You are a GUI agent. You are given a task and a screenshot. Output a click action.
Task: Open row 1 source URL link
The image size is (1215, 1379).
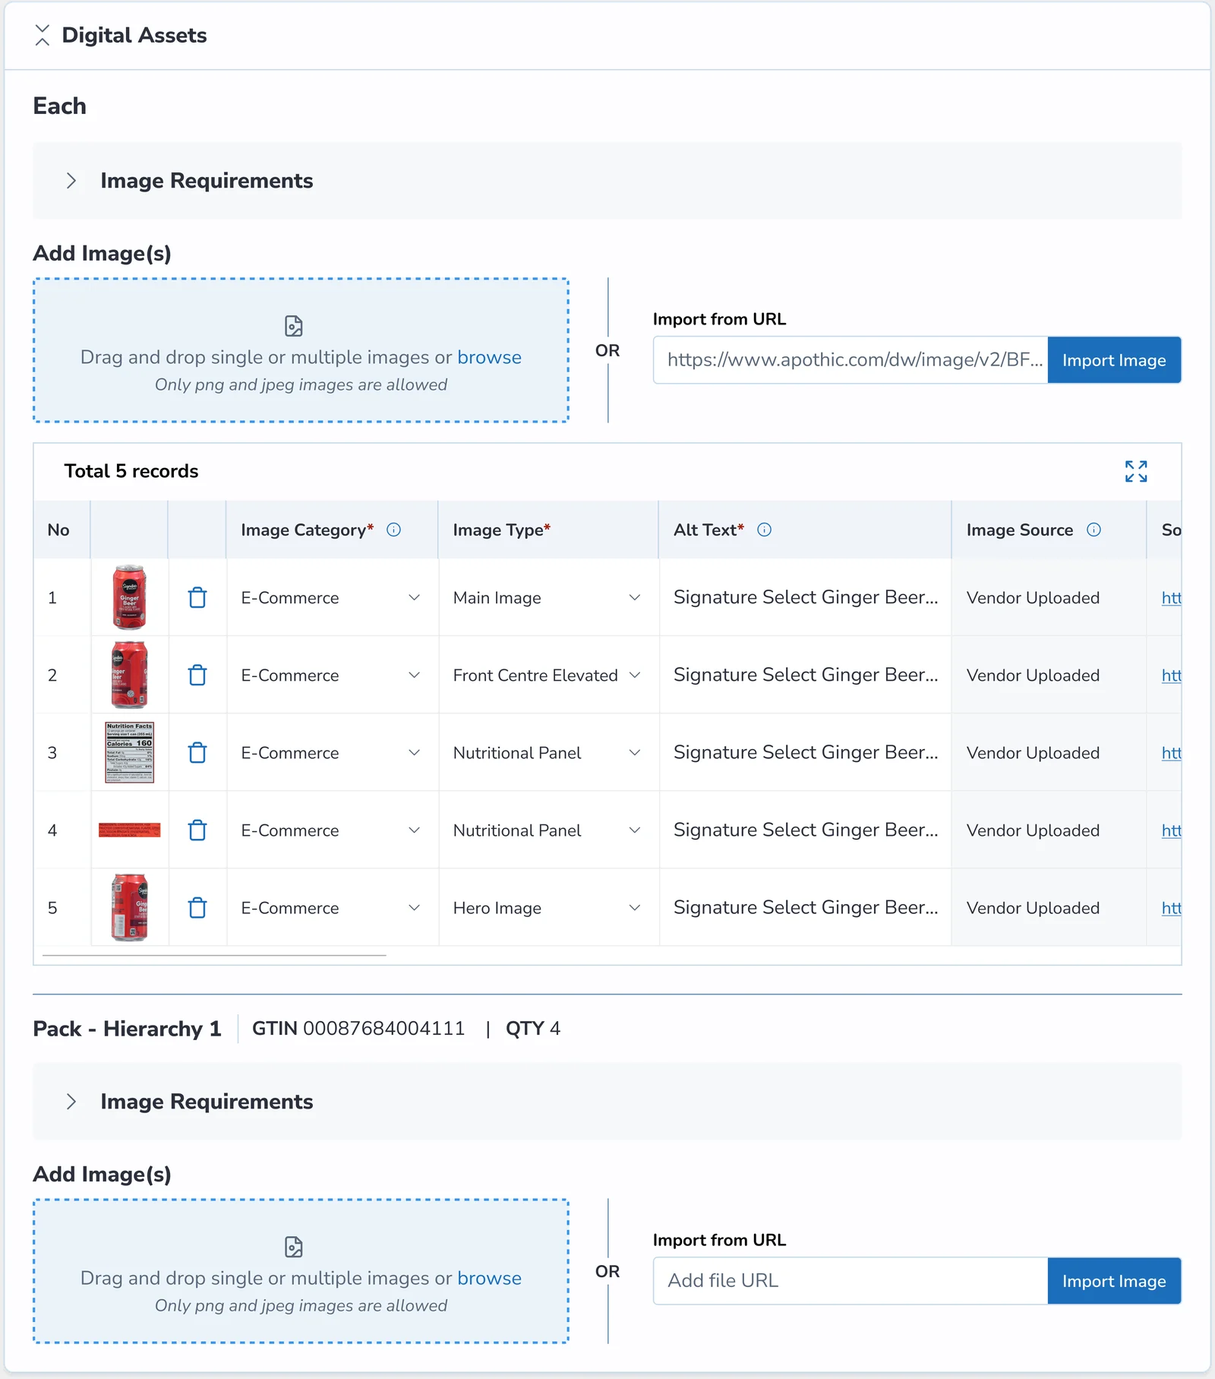[1171, 598]
